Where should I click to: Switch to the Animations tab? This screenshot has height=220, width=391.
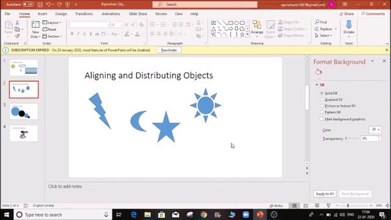pyautogui.click(x=111, y=14)
